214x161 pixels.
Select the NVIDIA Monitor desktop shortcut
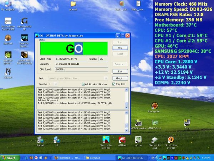click(x=138, y=124)
